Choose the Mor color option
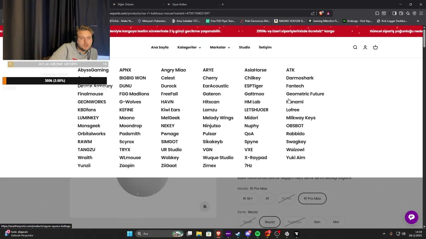 click(x=336, y=222)
